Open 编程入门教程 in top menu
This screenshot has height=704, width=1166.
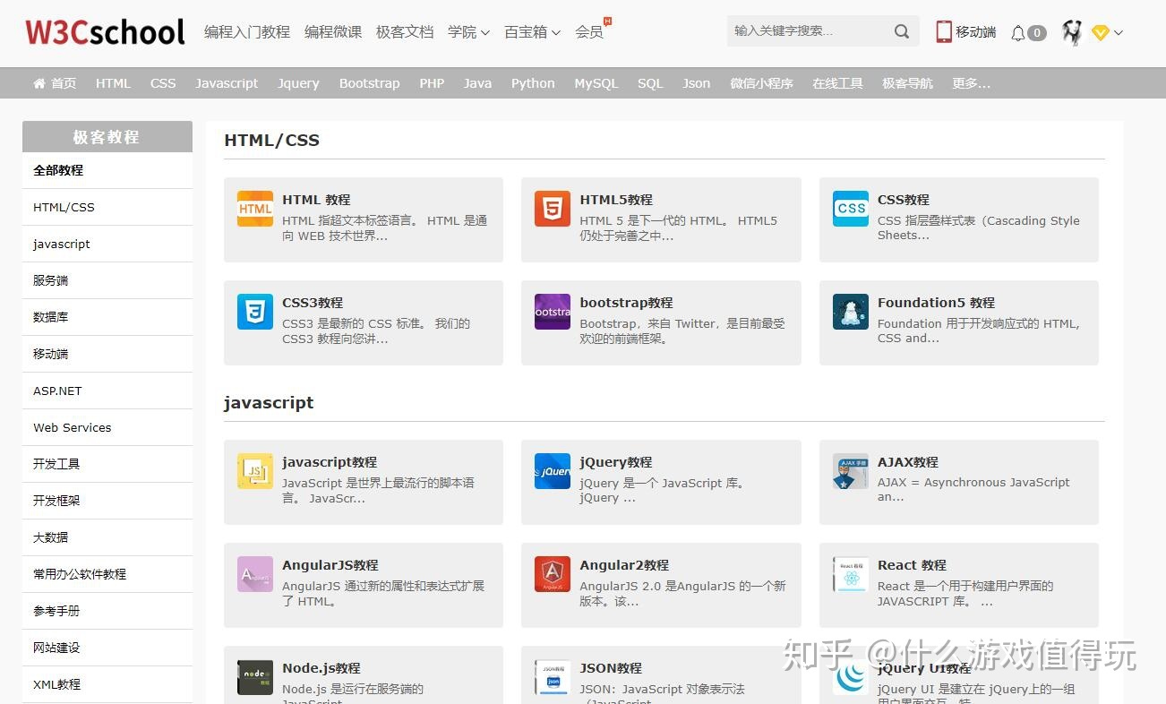[x=247, y=32]
